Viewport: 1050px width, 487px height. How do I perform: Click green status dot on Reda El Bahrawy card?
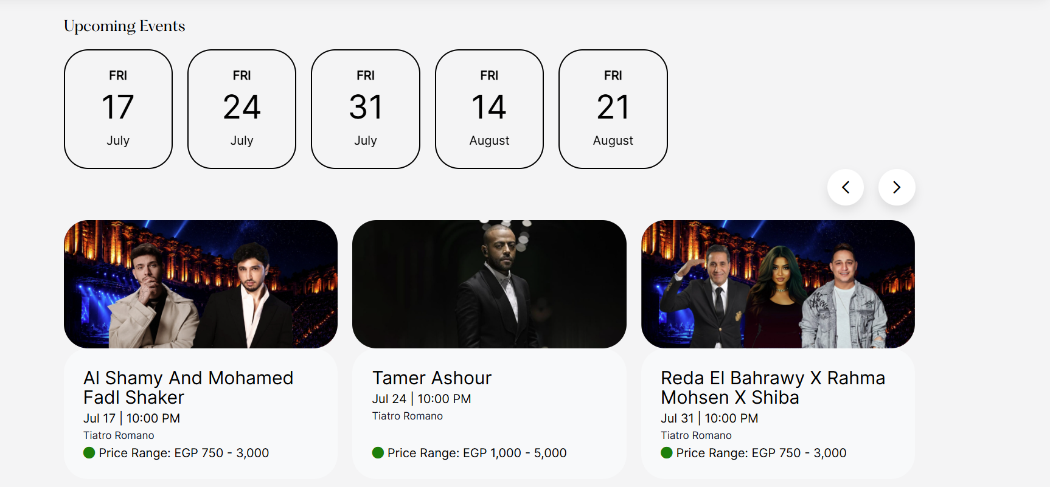pyautogui.click(x=667, y=452)
